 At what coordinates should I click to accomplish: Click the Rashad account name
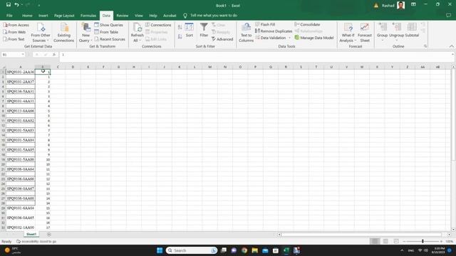(x=388, y=5)
